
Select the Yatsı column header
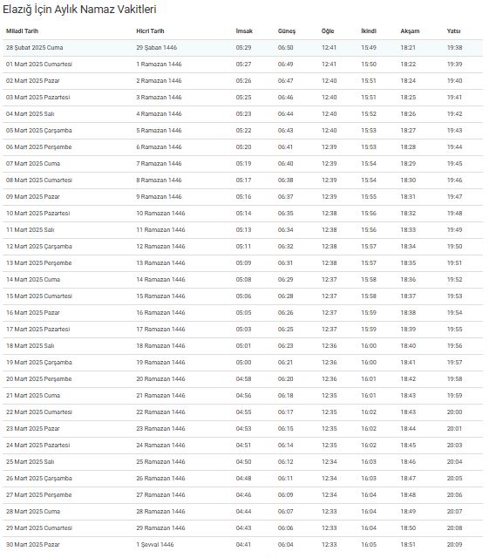click(454, 31)
